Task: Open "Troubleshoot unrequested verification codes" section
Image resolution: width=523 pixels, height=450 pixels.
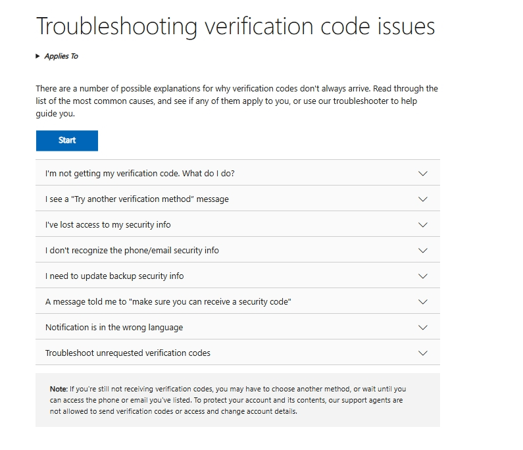Action: pyautogui.click(x=238, y=352)
